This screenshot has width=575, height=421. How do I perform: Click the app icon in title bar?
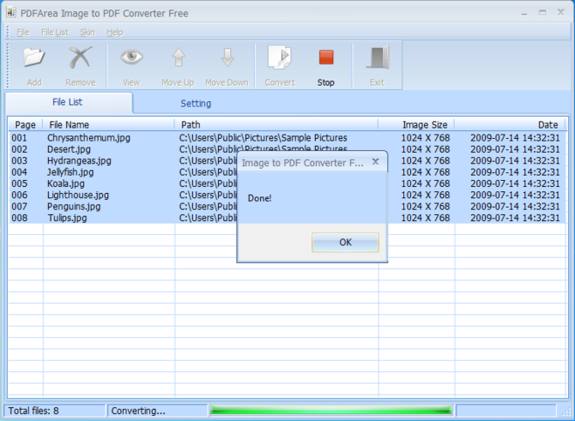(11, 12)
